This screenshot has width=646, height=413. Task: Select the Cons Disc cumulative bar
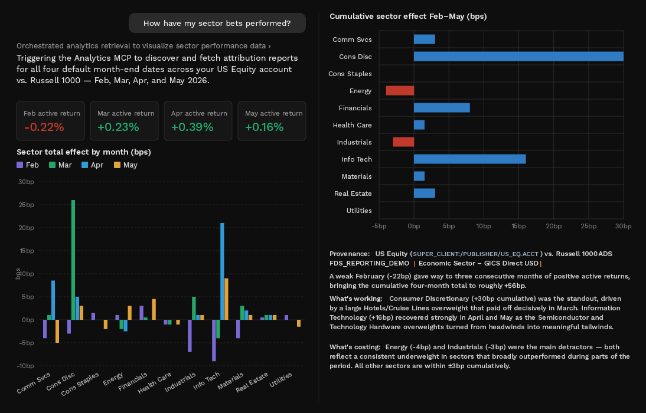click(x=518, y=57)
